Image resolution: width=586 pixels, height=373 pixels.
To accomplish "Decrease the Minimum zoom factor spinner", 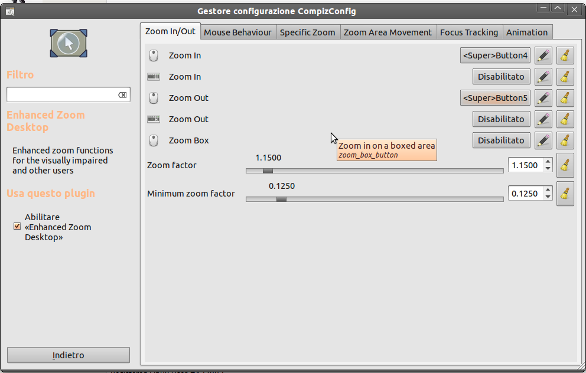I will [x=548, y=197].
